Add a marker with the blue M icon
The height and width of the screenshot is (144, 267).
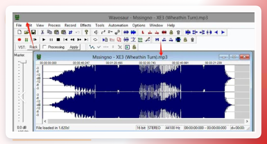(157, 40)
